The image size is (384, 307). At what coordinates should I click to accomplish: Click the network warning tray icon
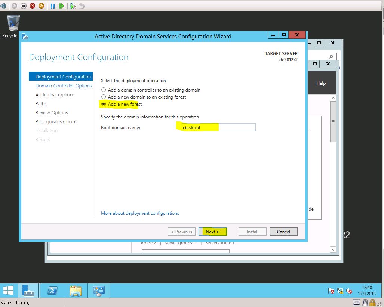coord(340,291)
